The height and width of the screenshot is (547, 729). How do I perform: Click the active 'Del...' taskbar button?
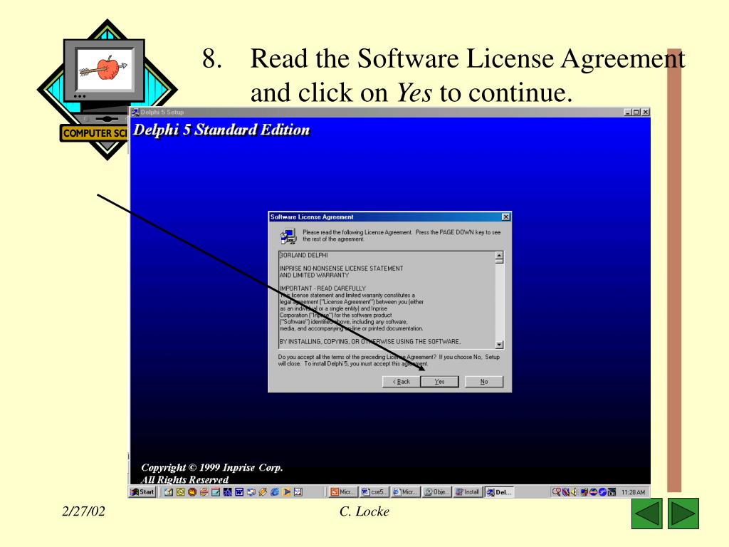coord(499,491)
